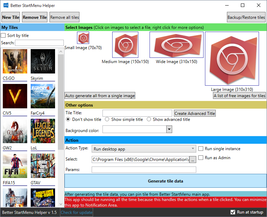Click the small 70x70 Chrome image
This screenshot has width=267, height=217.
pyautogui.click(x=83, y=38)
